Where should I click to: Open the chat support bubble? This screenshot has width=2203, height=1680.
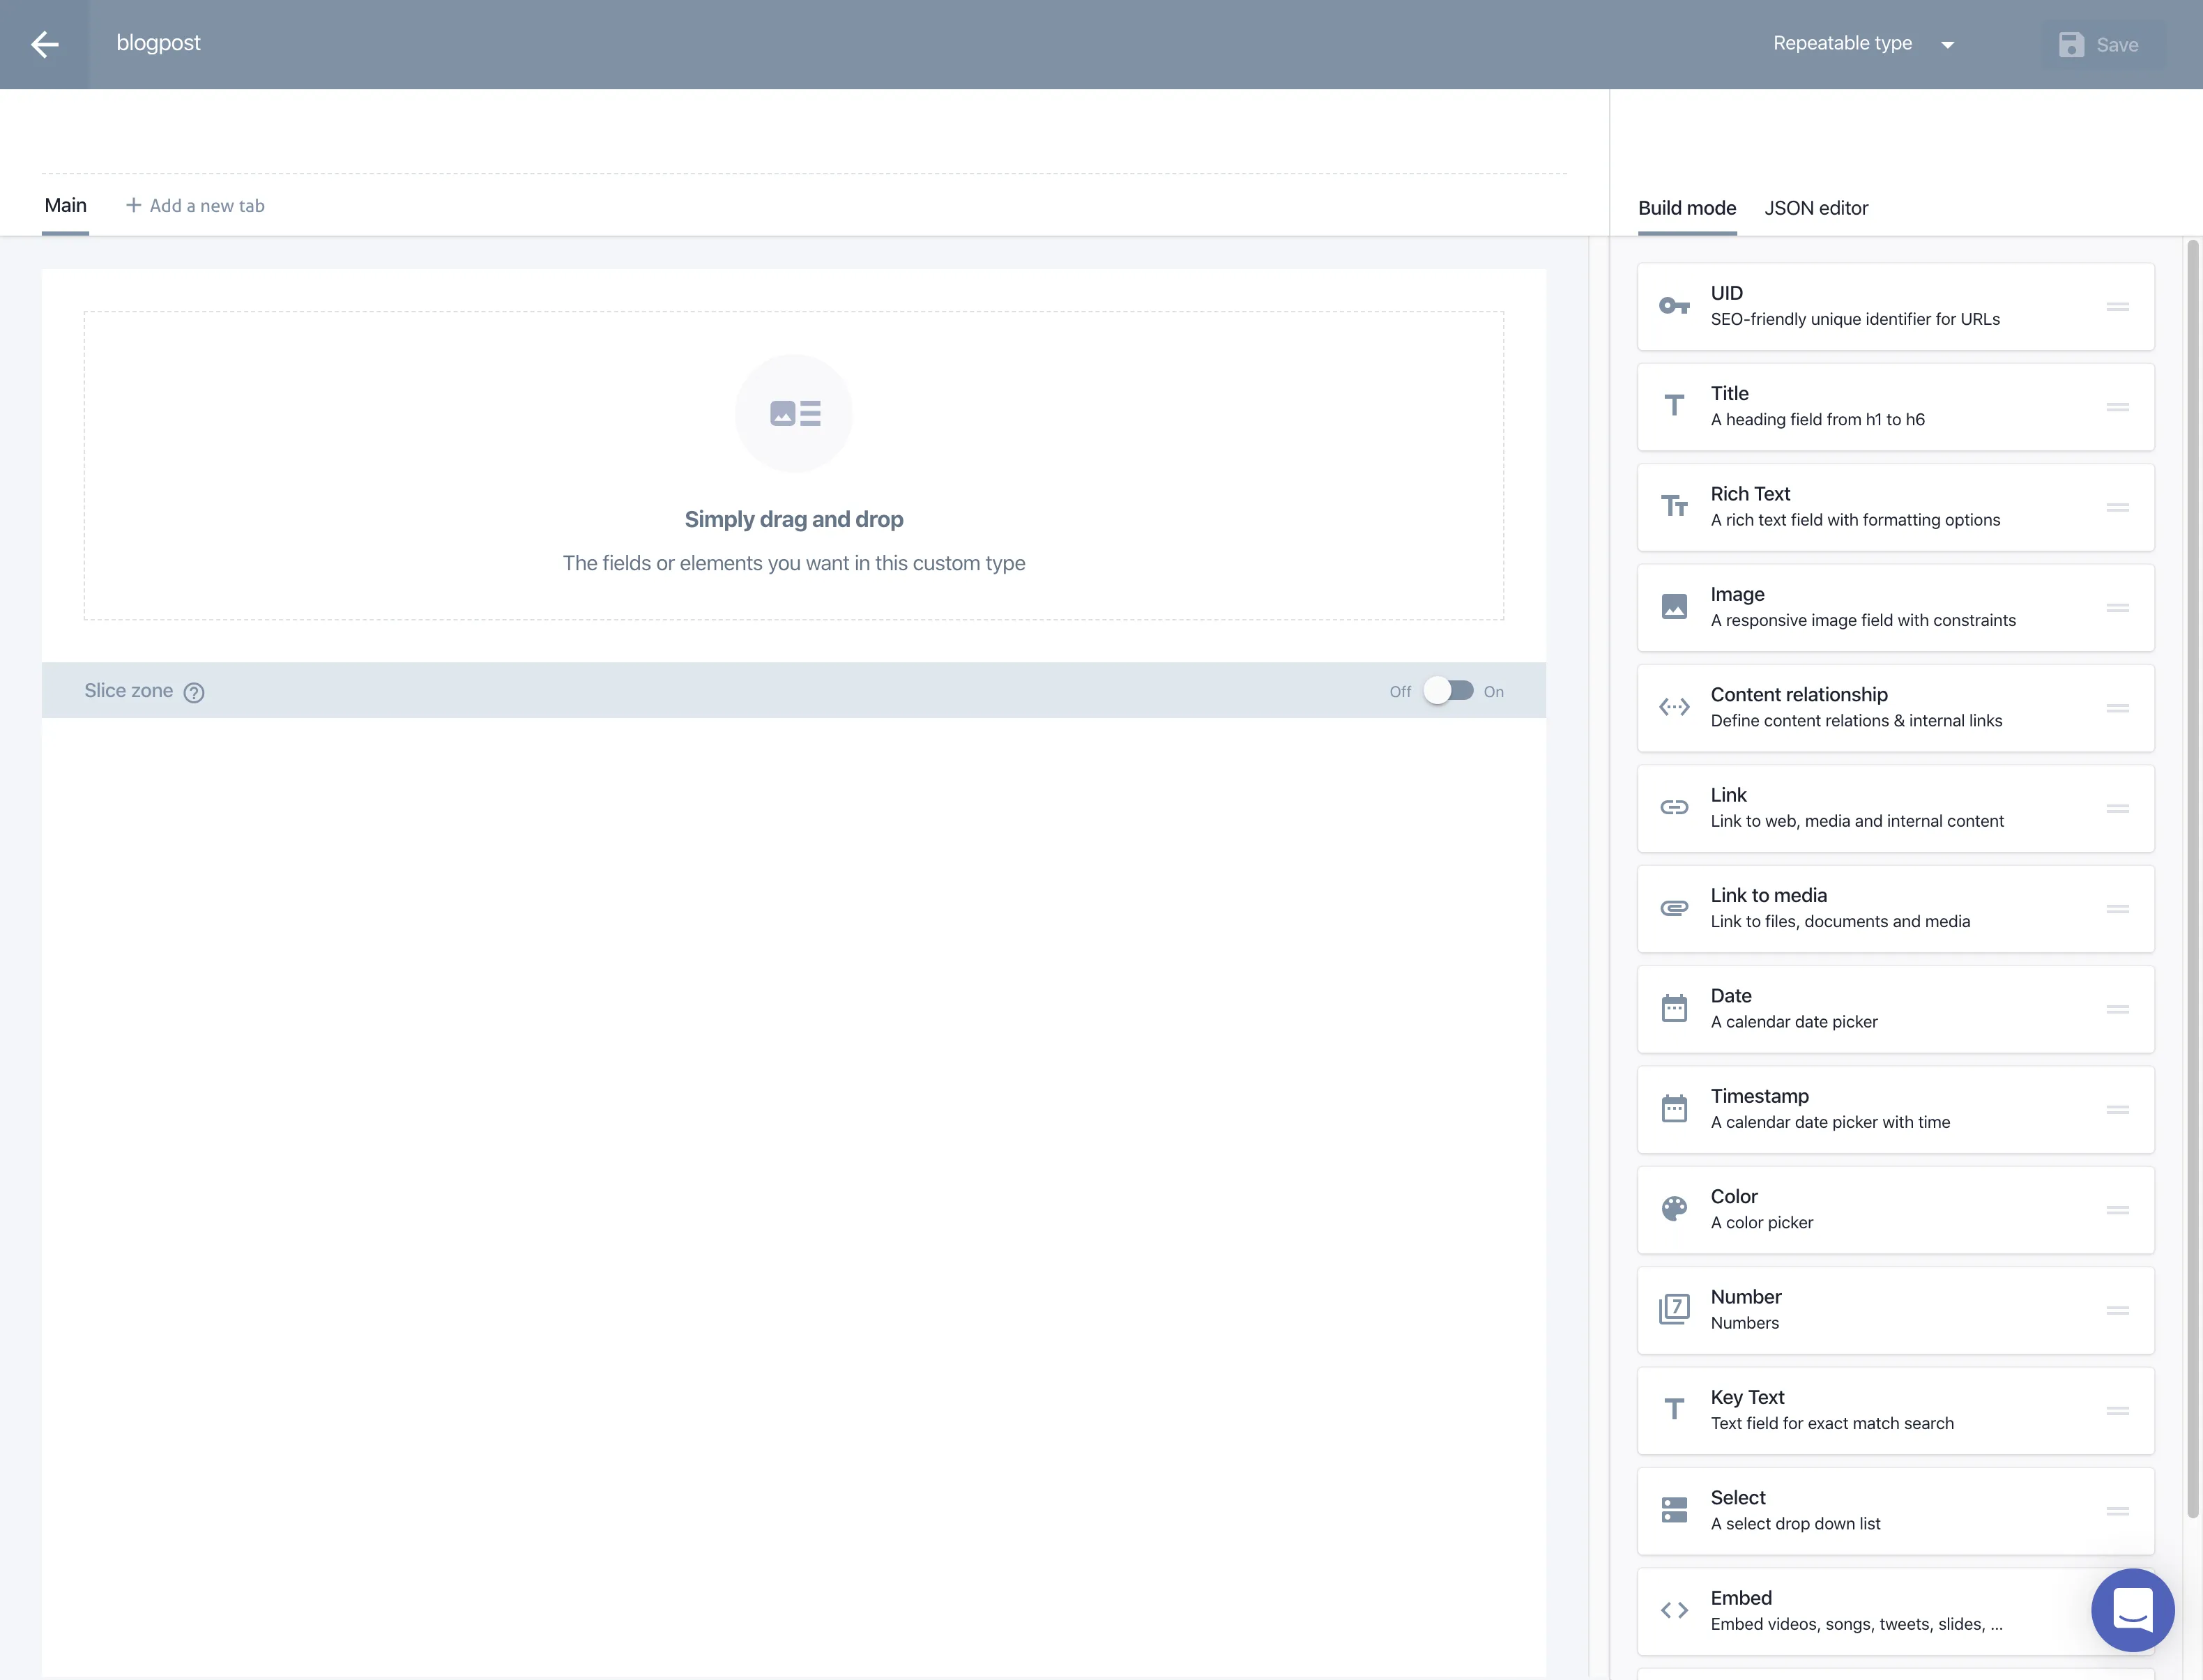(x=2132, y=1609)
